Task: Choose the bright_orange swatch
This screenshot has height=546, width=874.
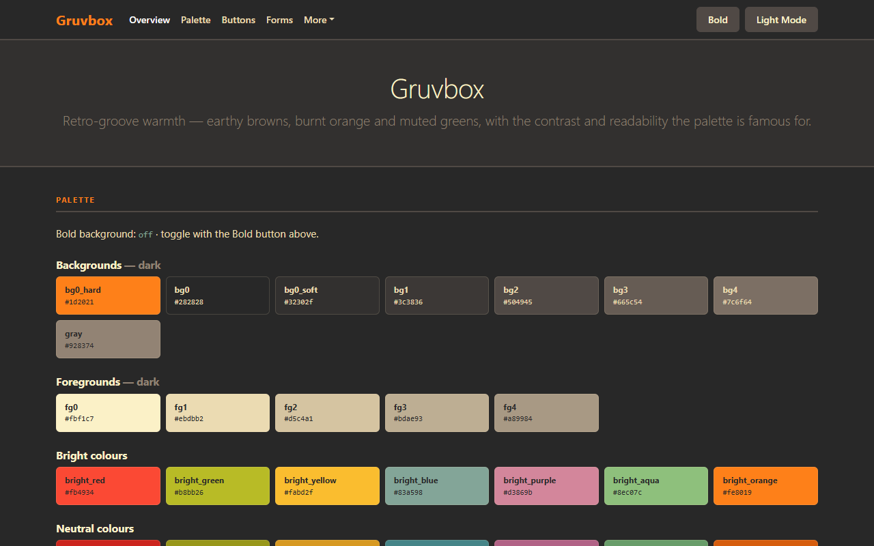Action: [x=765, y=486]
